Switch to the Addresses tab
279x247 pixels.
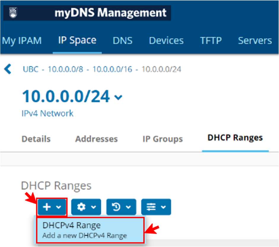(96, 139)
